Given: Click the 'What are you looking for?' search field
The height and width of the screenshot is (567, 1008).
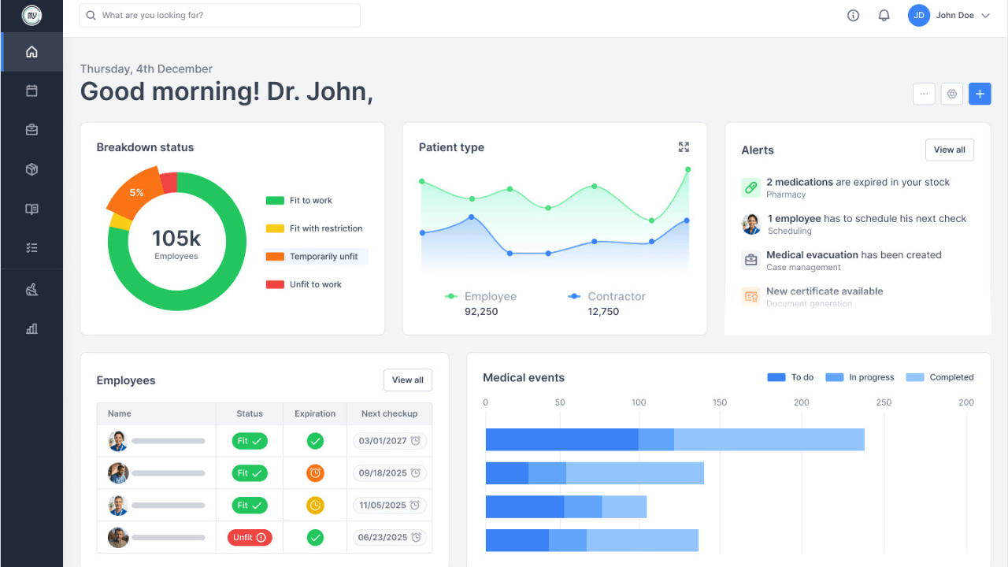Looking at the screenshot, I should click(x=219, y=15).
